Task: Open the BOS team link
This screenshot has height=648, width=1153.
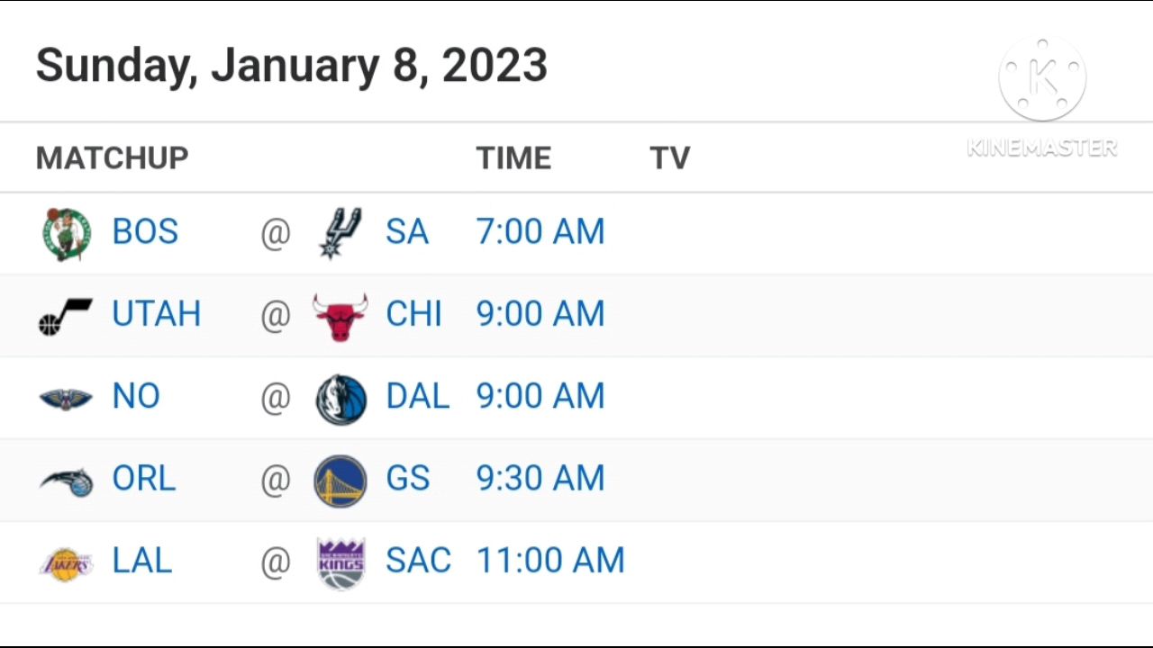Action: coord(145,232)
